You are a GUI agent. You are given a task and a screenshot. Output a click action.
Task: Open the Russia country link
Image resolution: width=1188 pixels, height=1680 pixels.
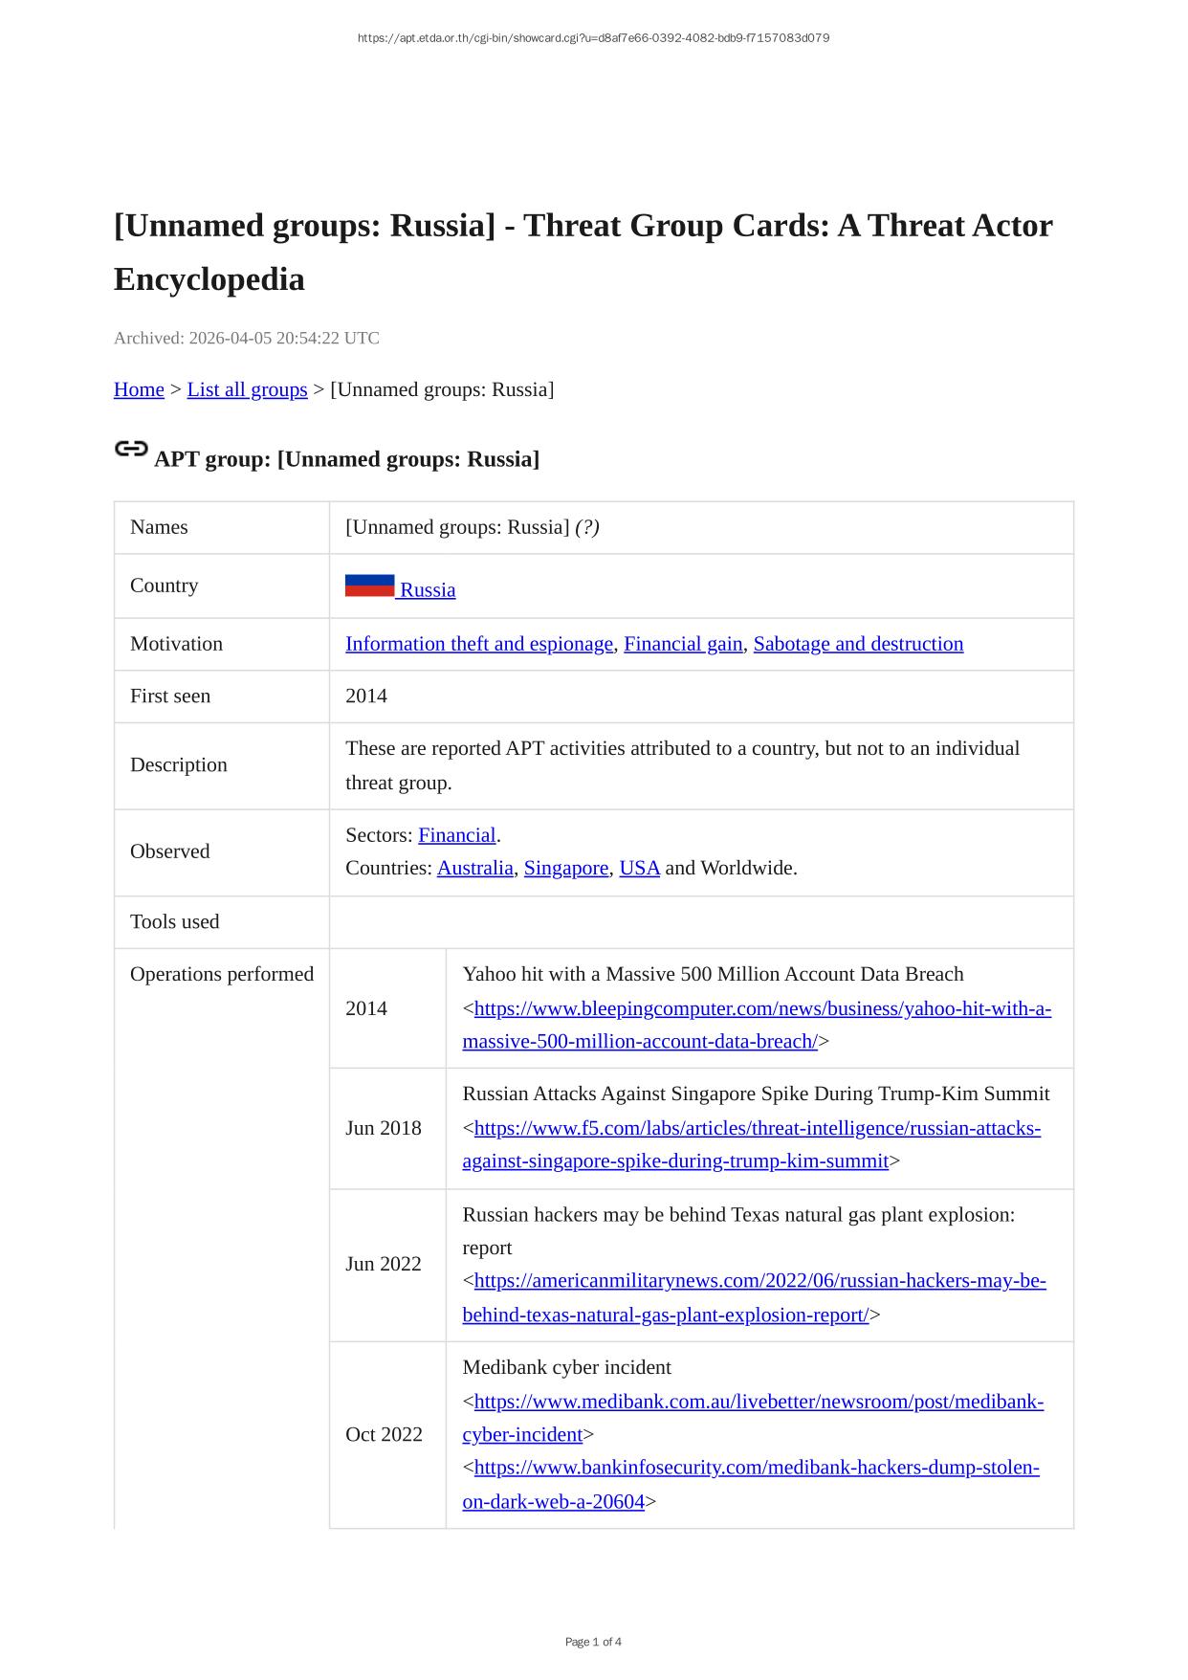point(428,589)
